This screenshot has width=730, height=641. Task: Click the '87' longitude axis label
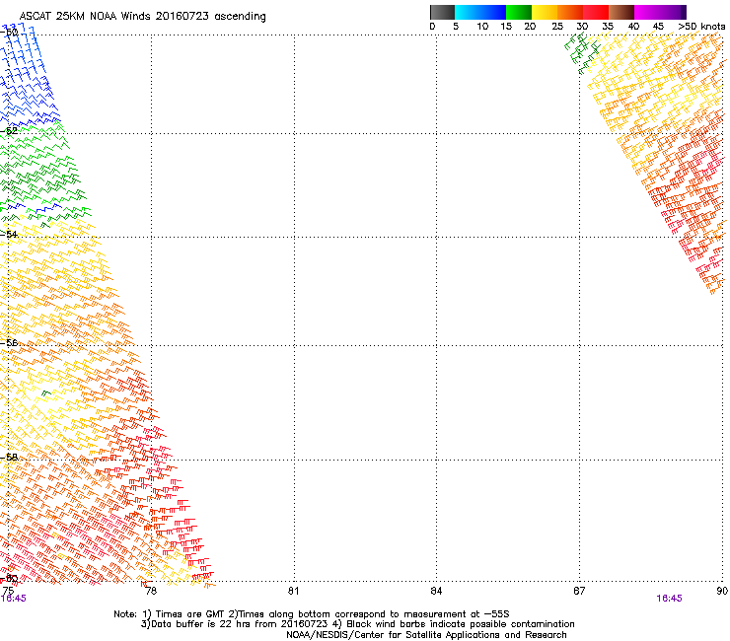[579, 591]
